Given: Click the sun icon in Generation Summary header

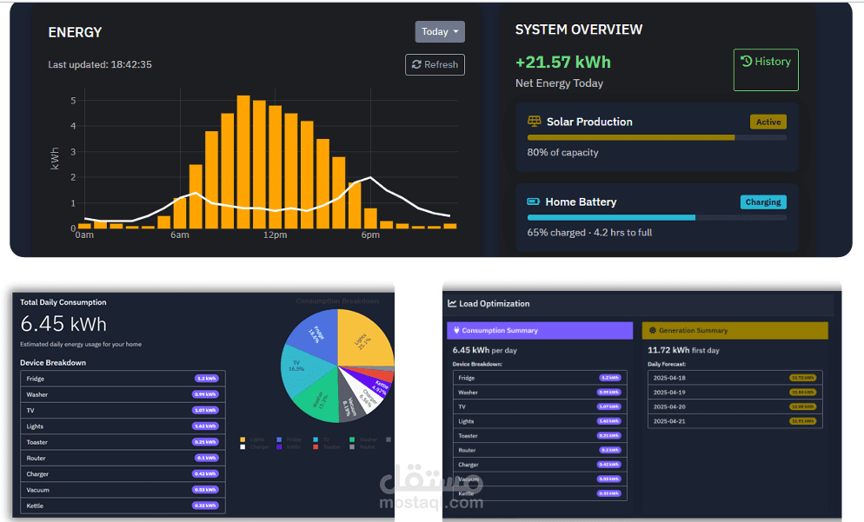Looking at the screenshot, I should click(653, 330).
